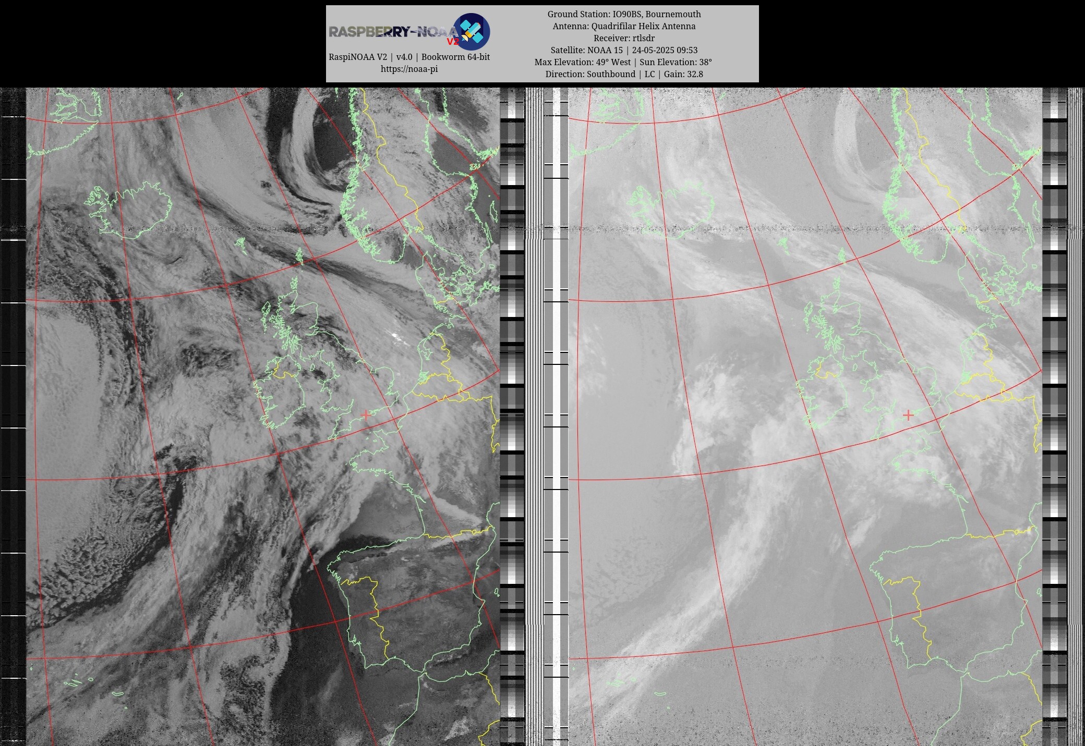1085x746 pixels.
Task: Click red ground-station cross in right image
Action: pos(908,415)
